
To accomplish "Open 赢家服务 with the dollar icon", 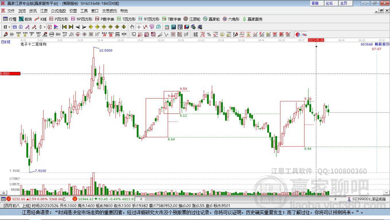I will (253, 19).
